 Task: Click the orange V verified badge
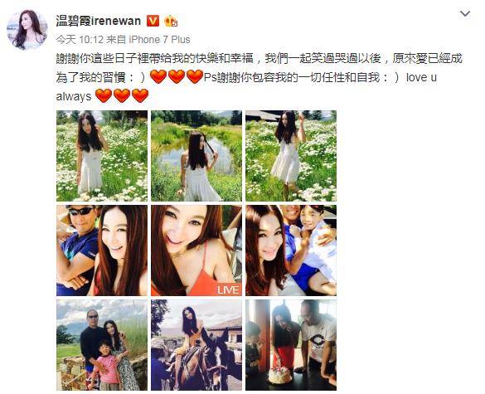[x=153, y=21]
